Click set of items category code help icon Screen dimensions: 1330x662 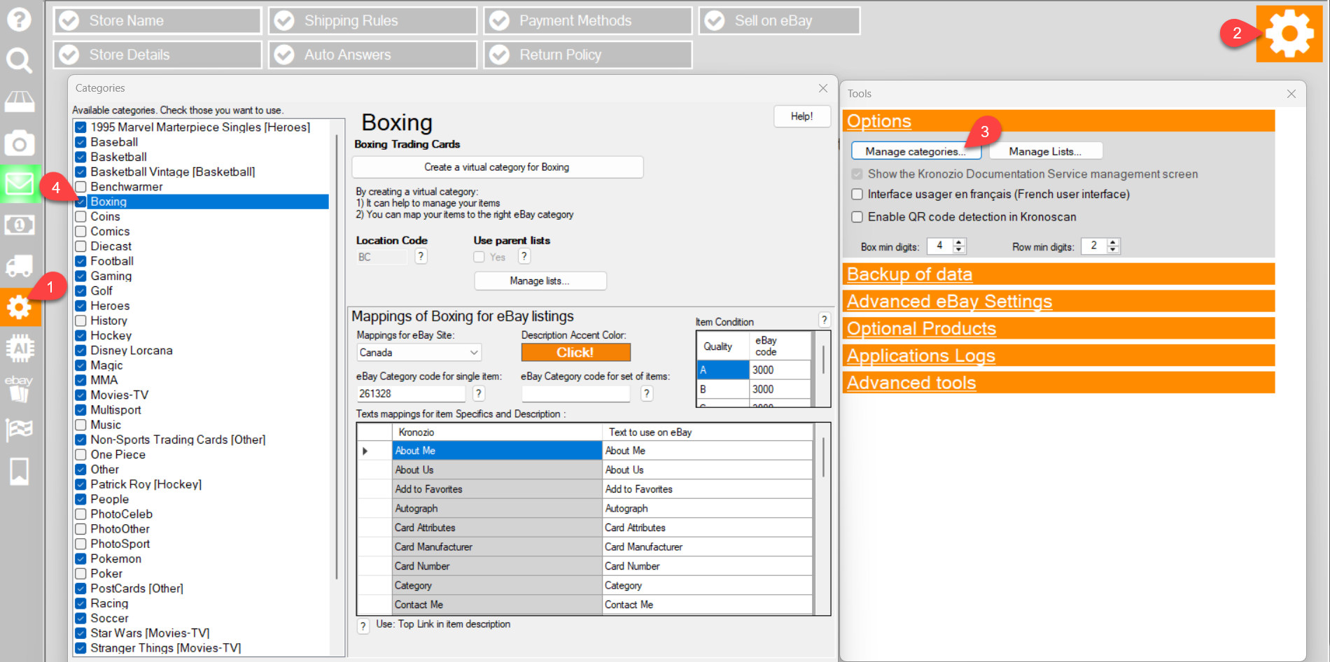coord(647,393)
